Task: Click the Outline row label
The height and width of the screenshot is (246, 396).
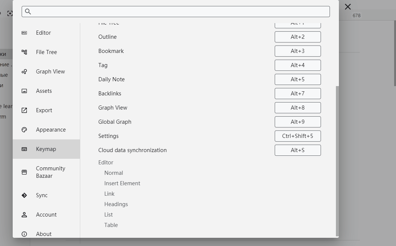Action: coord(107,37)
